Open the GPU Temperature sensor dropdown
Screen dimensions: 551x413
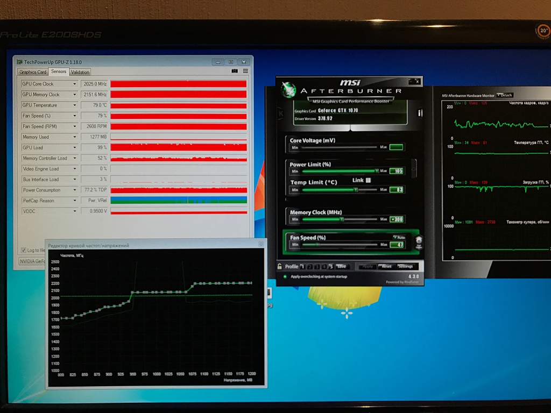74,105
